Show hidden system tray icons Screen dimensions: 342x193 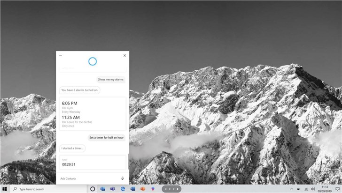(291, 189)
